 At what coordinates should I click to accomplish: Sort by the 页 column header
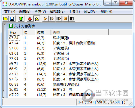click(x=29, y=32)
